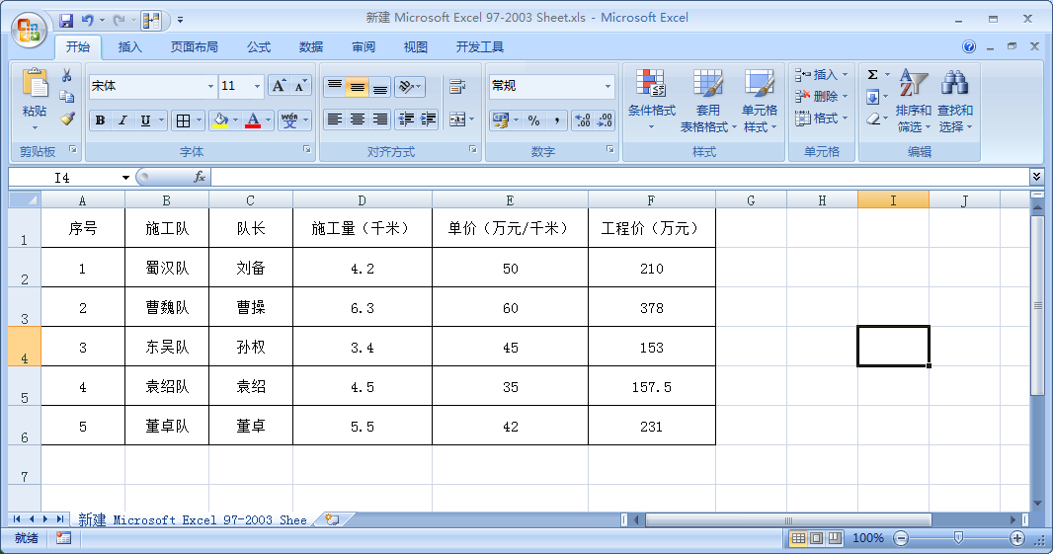Switch to 开发工具 ribbon tab
This screenshot has height=554, width=1053.
coord(479,47)
